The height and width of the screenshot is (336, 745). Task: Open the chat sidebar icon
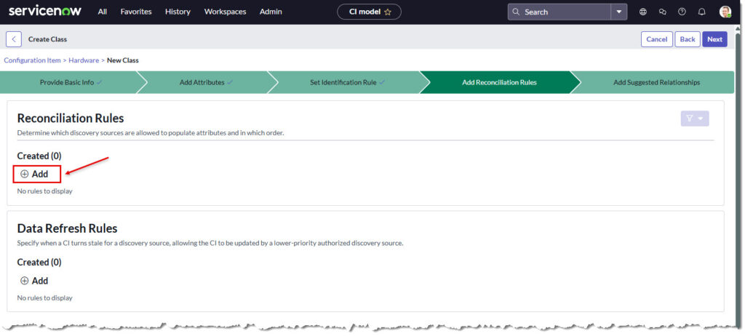(x=662, y=12)
